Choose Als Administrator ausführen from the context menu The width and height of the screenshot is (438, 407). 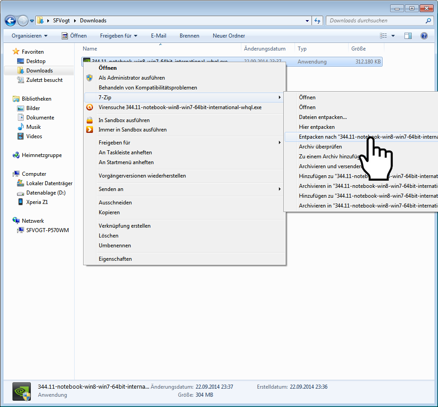(x=185, y=78)
